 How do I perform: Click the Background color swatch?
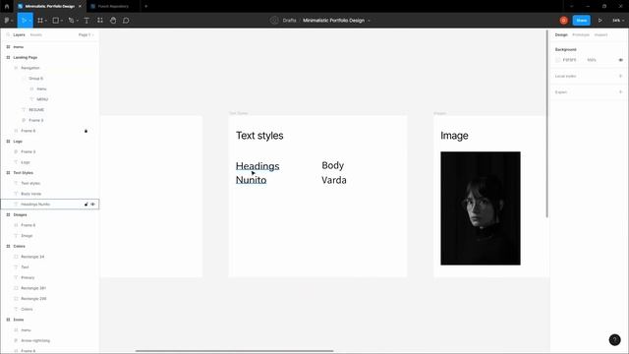click(557, 60)
